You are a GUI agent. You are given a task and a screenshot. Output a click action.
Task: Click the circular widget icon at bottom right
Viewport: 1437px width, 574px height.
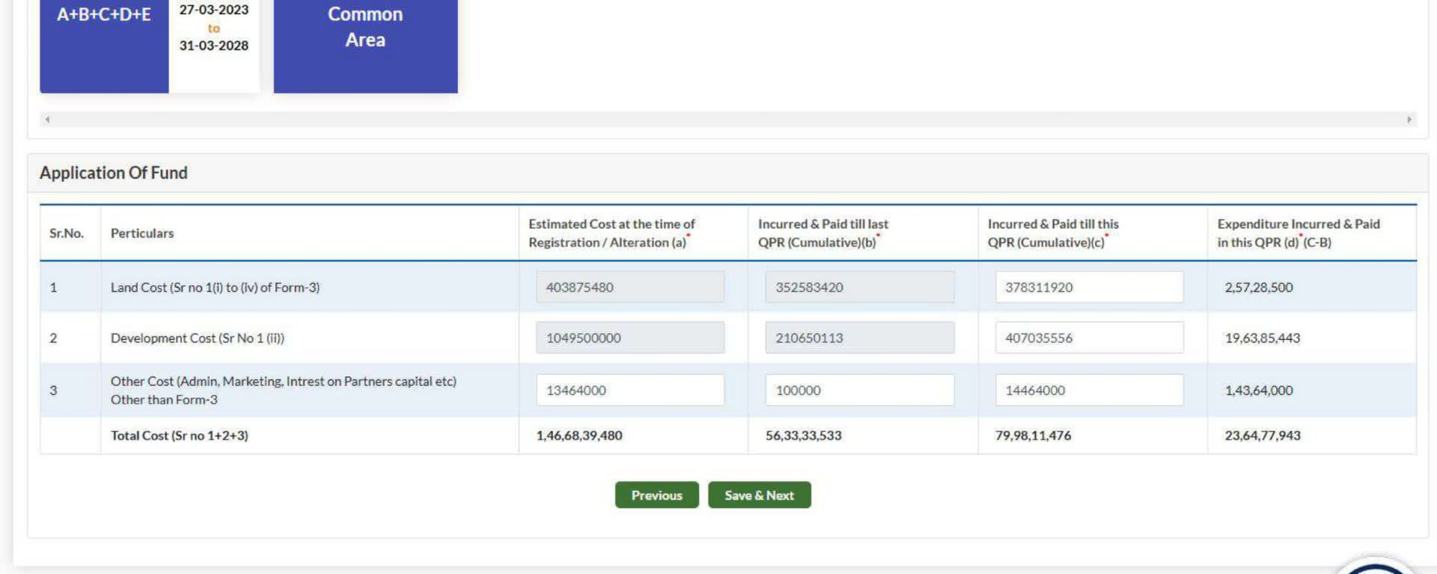1376,567
